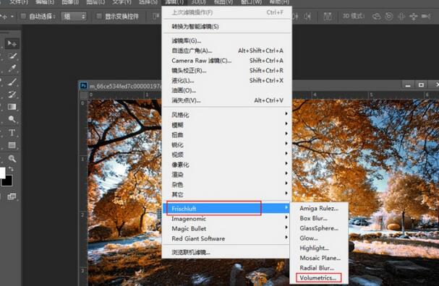Select the Gradient tool
439x286 pixels.
coord(12,107)
